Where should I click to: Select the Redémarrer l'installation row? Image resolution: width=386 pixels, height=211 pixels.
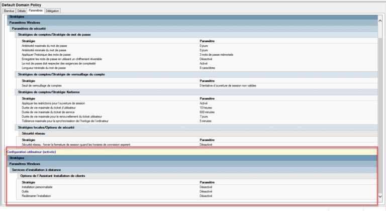197,196
